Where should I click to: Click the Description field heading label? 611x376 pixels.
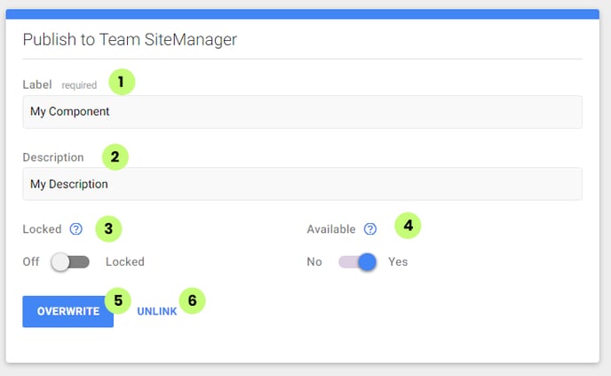[53, 157]
